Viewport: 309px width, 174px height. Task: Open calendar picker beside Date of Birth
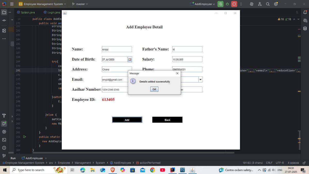pos(130,59)
